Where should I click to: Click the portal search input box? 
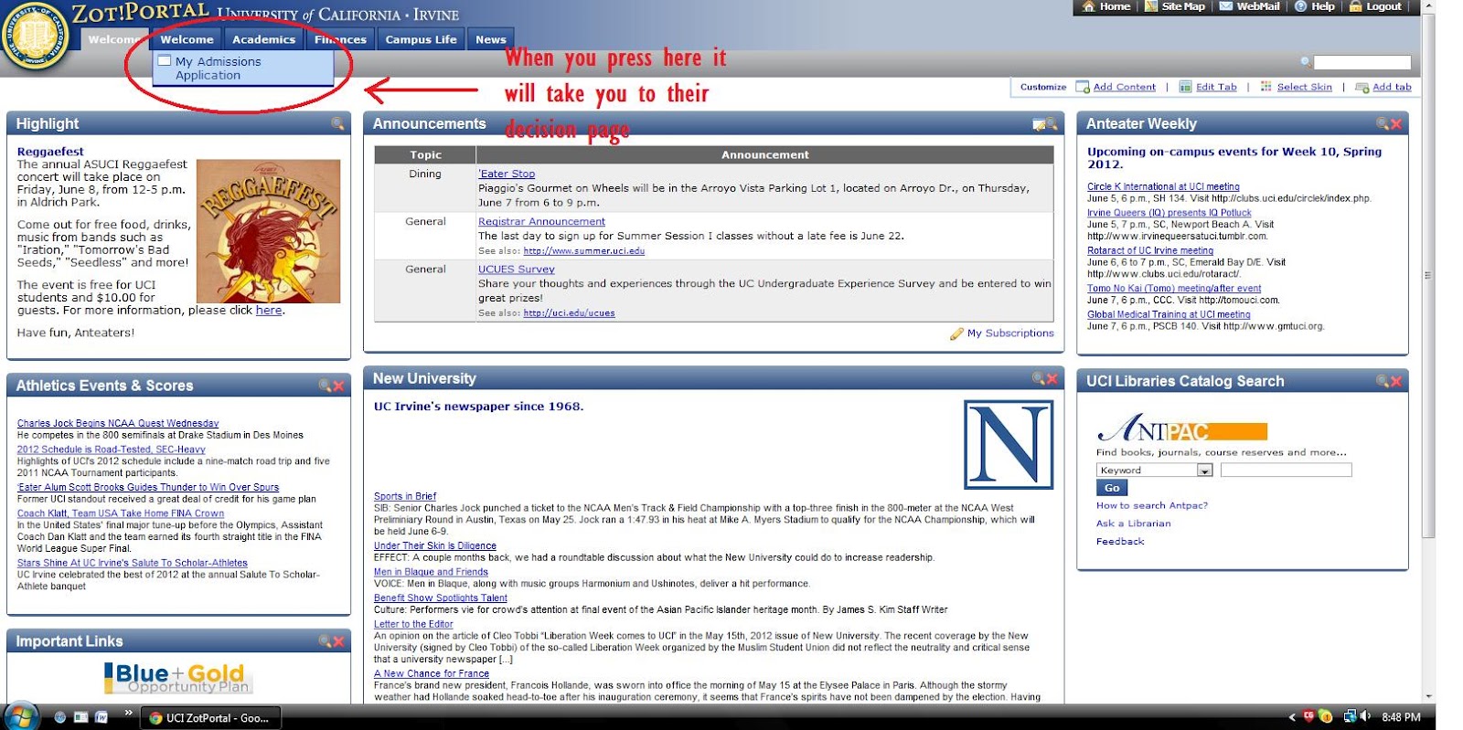tap(1362, 62)
